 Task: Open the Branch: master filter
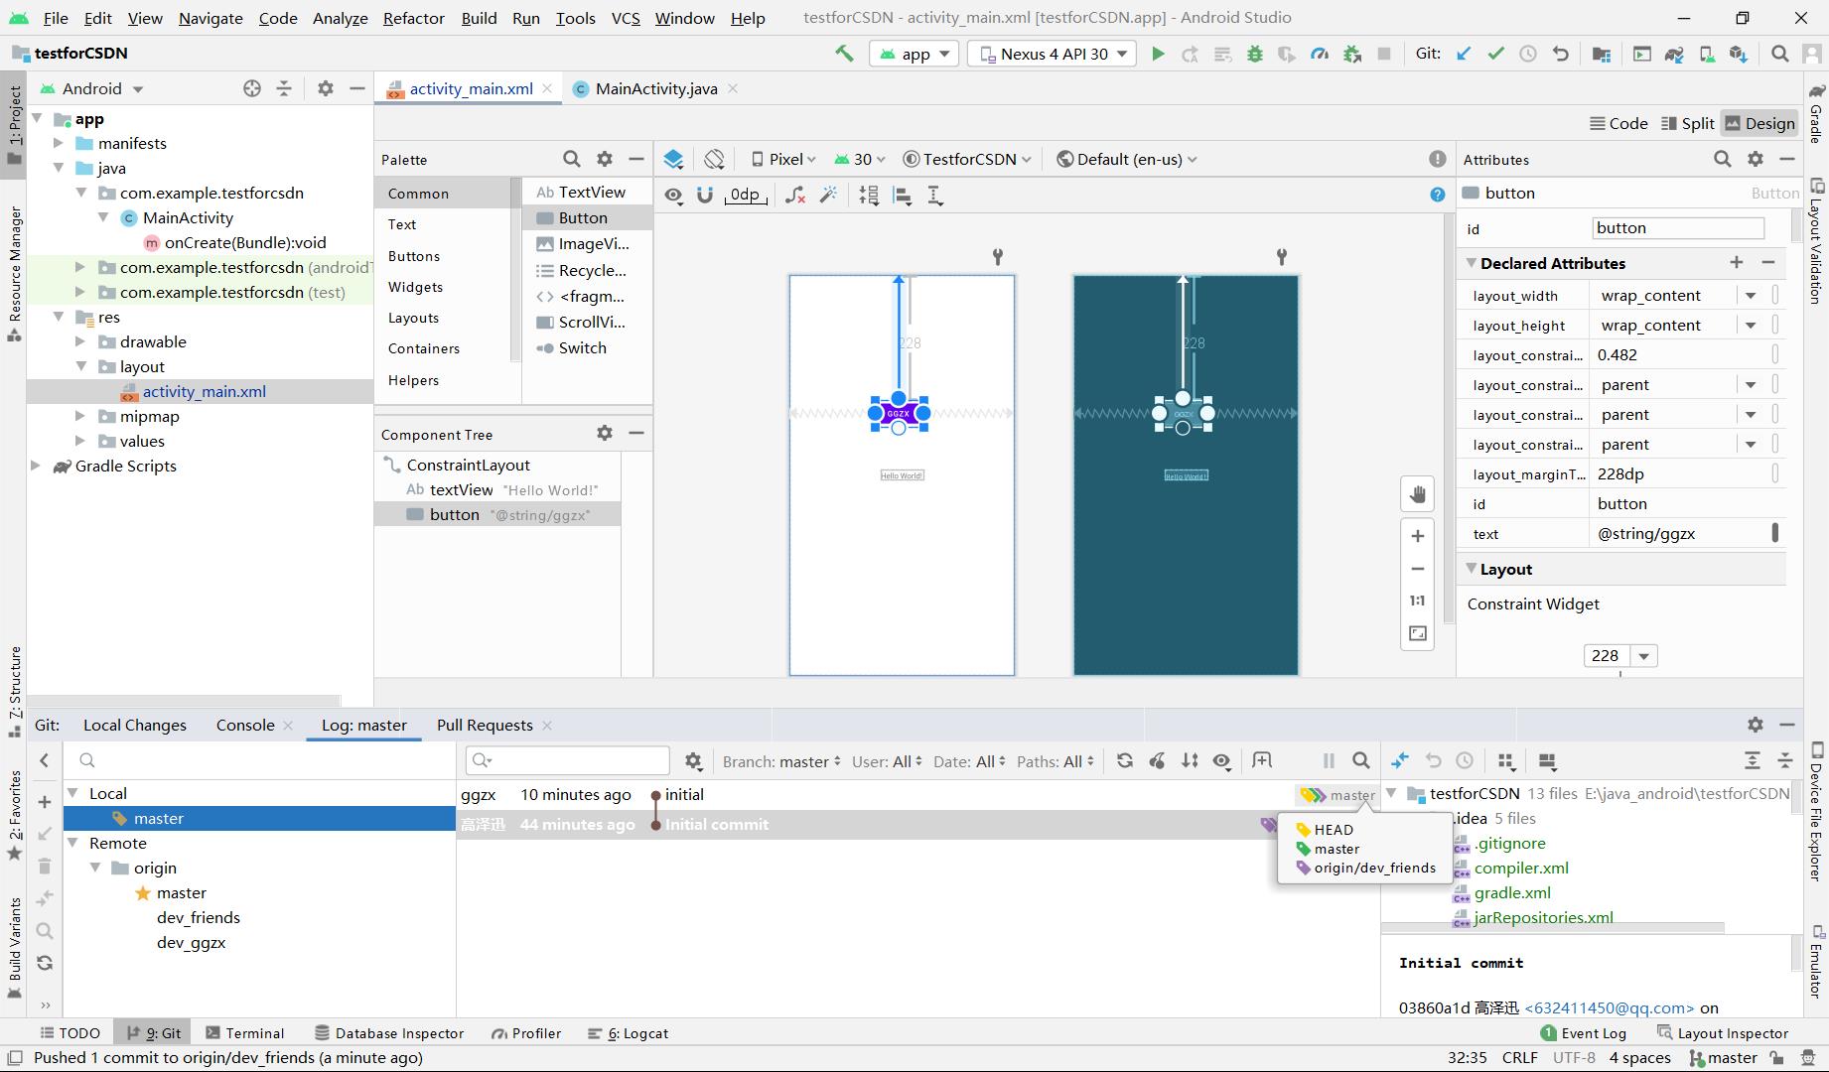click(x=781, y=761)
